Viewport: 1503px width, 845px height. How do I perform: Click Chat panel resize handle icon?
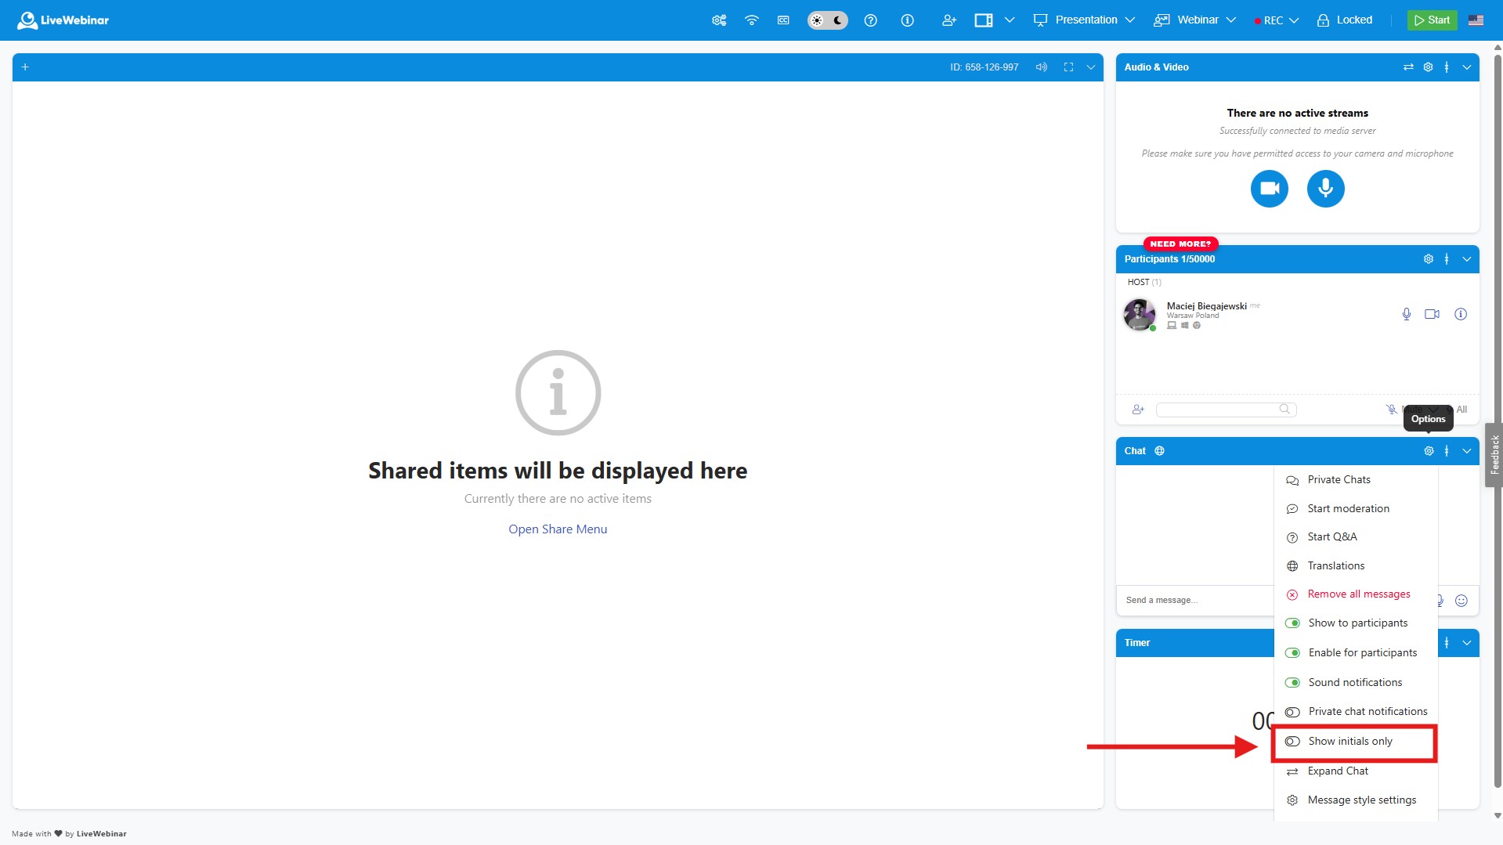[1447, 451]
